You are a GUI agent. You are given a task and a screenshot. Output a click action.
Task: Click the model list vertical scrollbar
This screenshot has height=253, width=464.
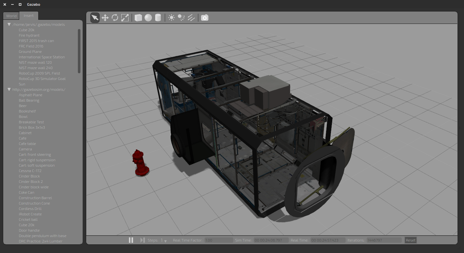[x=79, y=51]
